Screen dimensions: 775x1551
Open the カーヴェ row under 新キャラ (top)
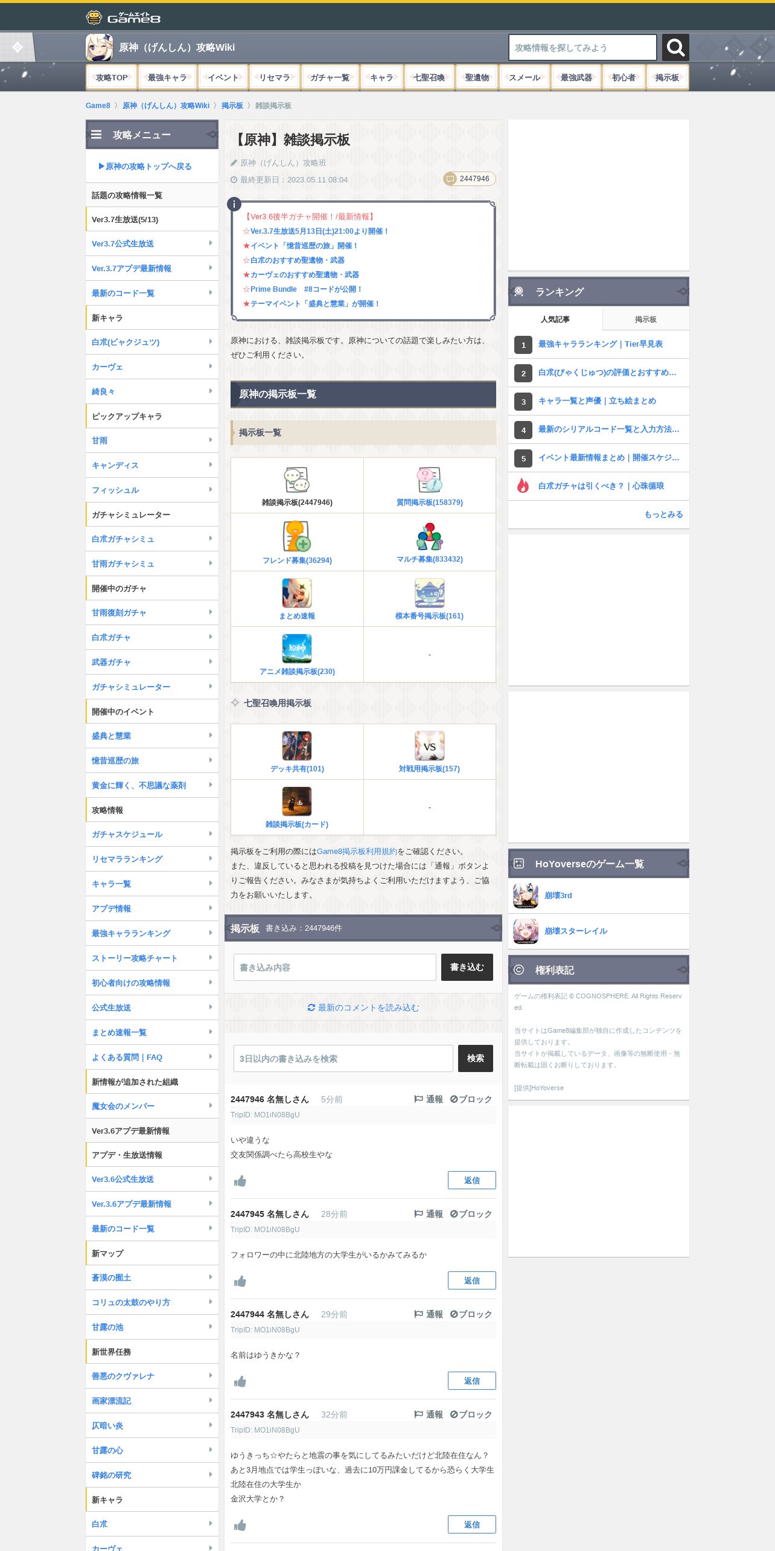(152, 367)
